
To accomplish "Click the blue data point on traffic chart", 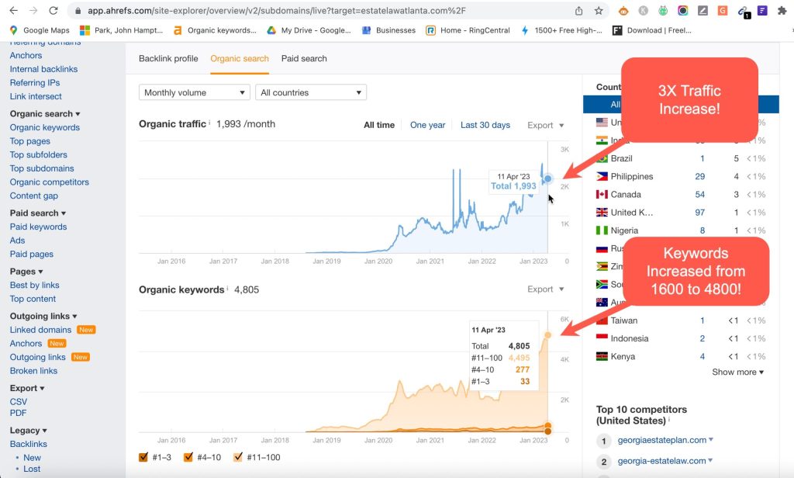I will (x=547, y=178).
